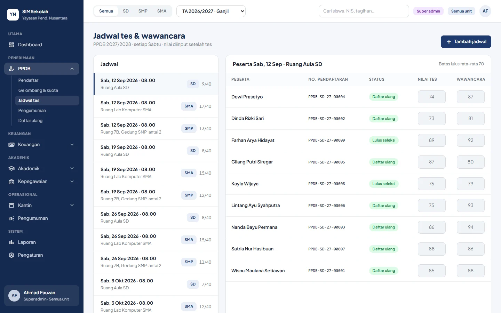This screenshot has height=313, width=501.
Task: Select the Kepegawaian badge icon
Action: (11, 182)
